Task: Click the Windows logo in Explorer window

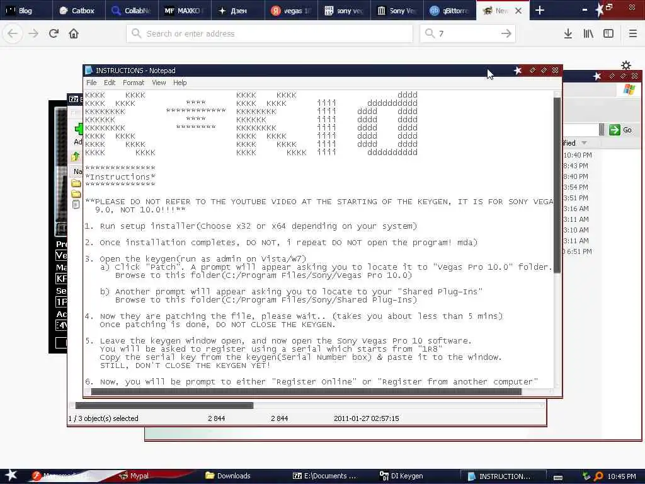Action: click(629, 89)
